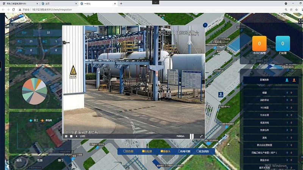Image resolution: width=303 pixels, height=170 pixels.
Task: Stop the camera video stream
Action: pos(71,136)
